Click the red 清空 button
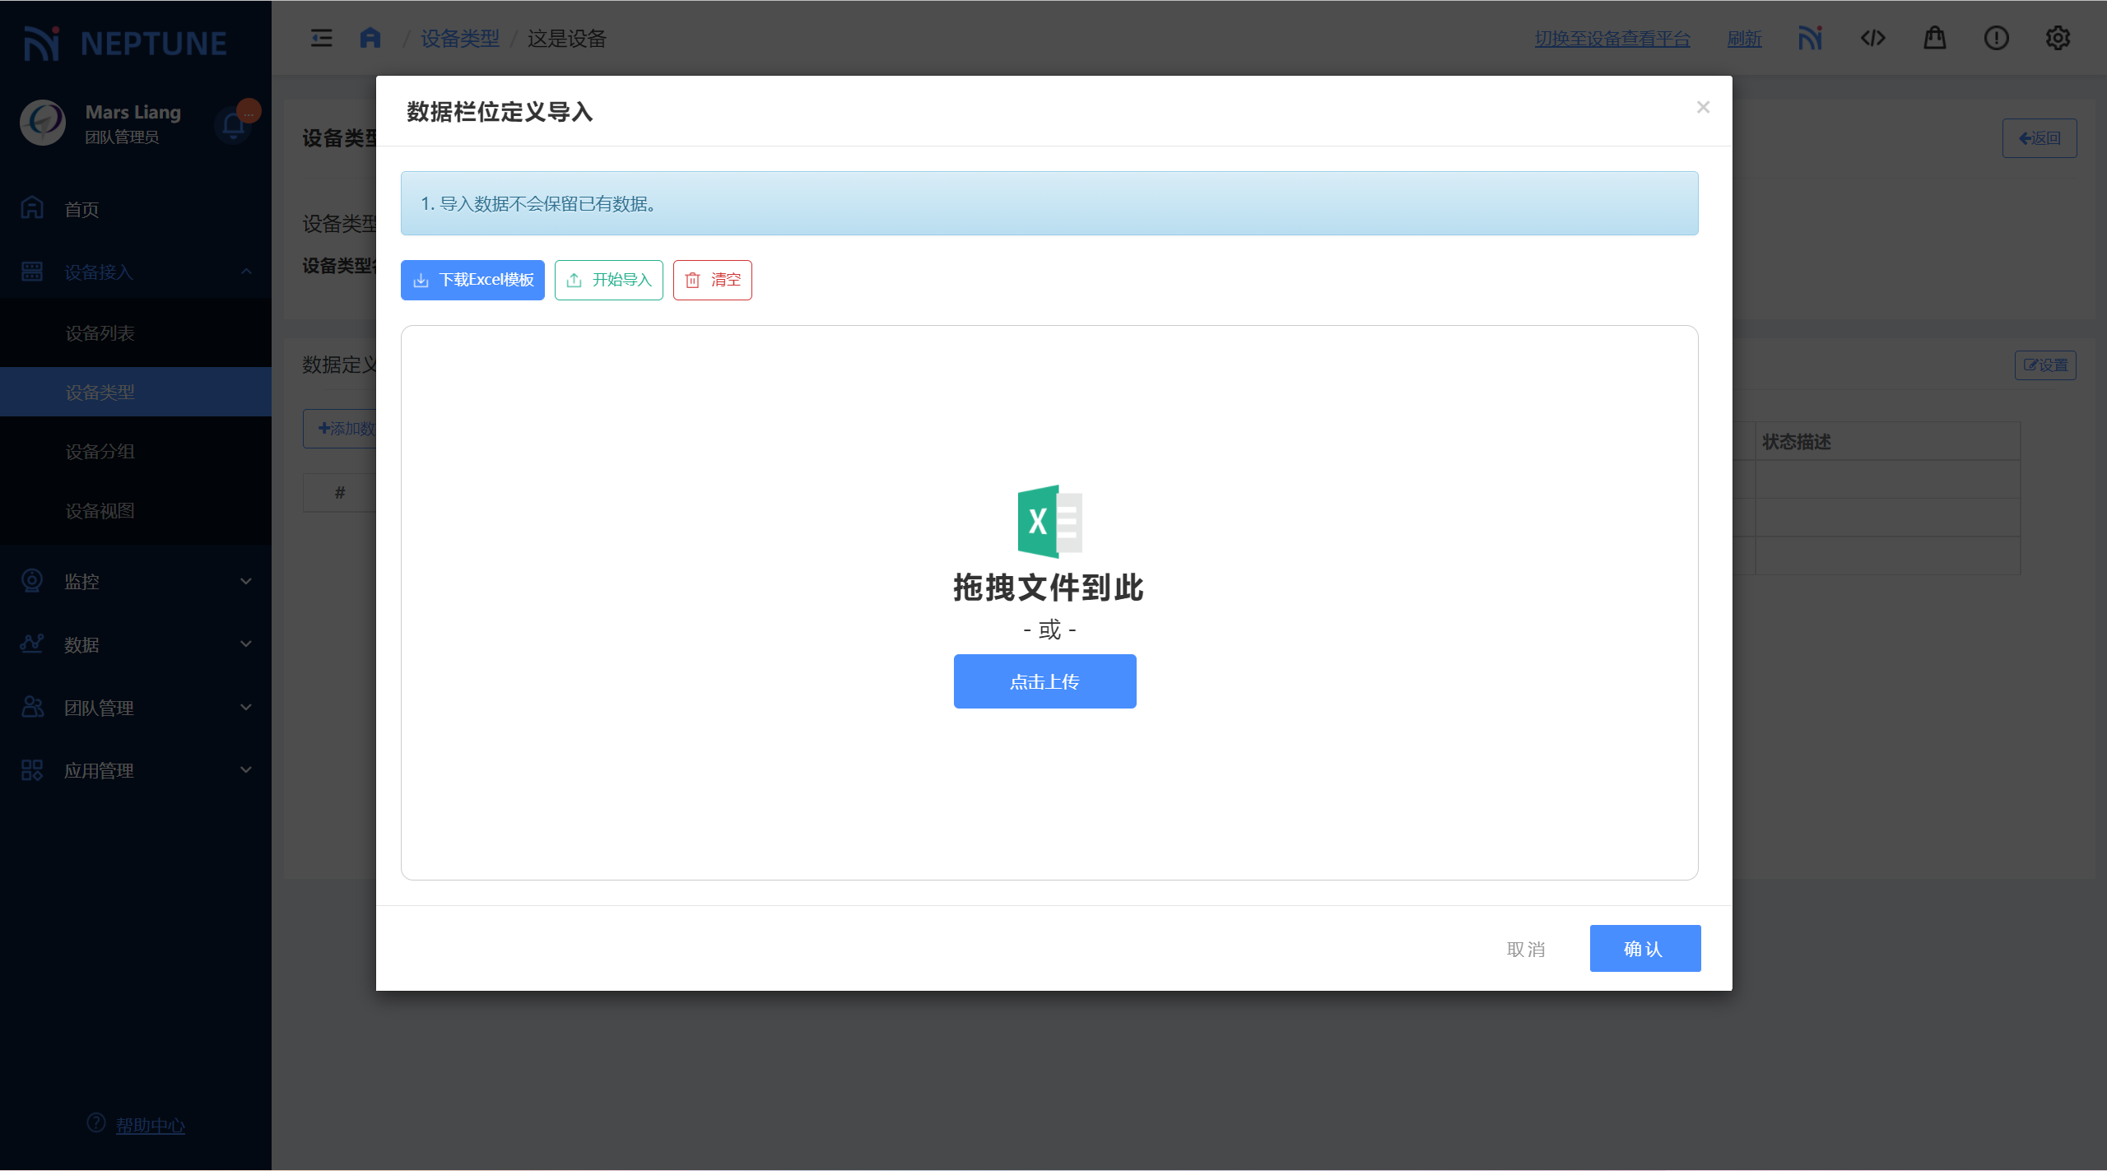Viewport: 2107px width, 1171px height. (712, 280)
